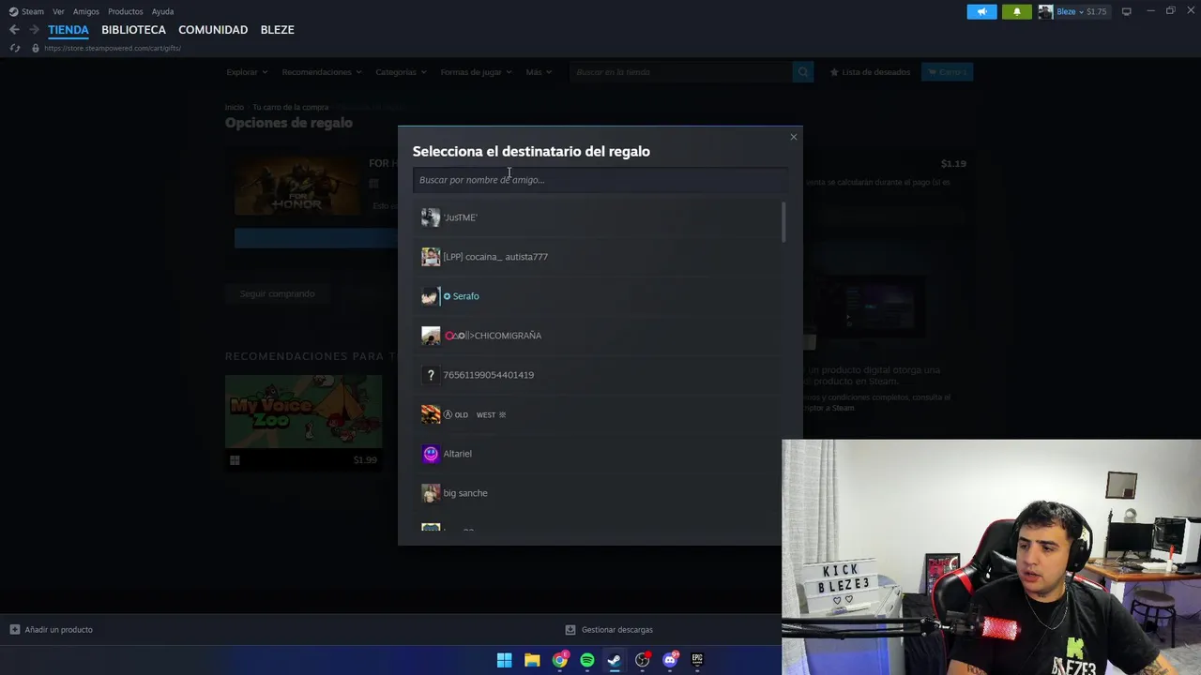The image size is (1201, 675).
Task: Close the gift recipient dialog
Action: click(x=793, y=137)
